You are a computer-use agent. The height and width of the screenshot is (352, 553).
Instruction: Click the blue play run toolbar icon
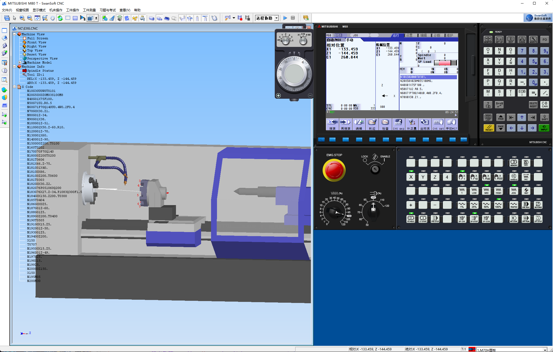285,18
